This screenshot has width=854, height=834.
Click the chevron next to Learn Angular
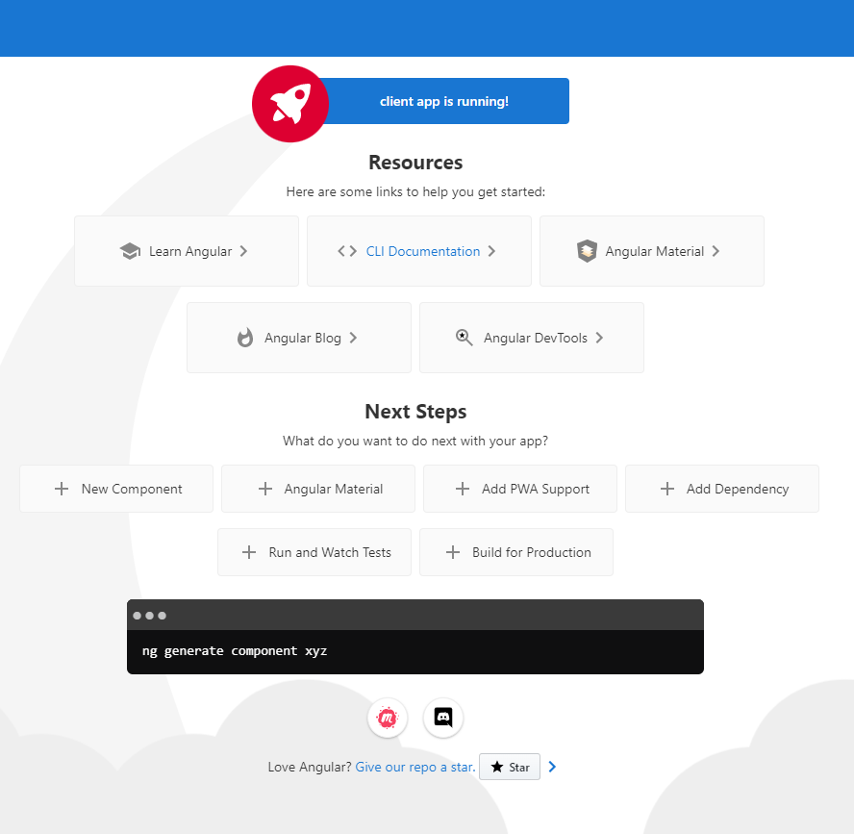(243, 251)
